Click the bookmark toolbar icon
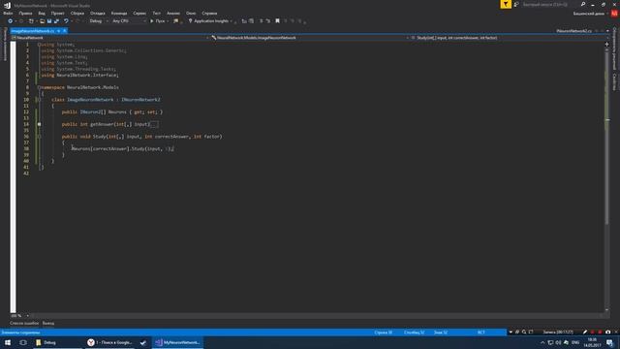620x349 pixels. click(x=278, y=21)
